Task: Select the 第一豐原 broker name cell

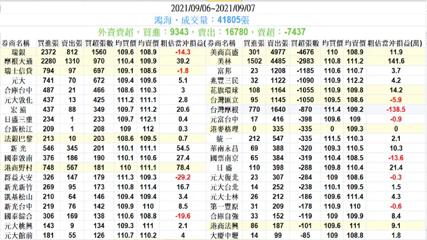Action: (x=224, y=206)
